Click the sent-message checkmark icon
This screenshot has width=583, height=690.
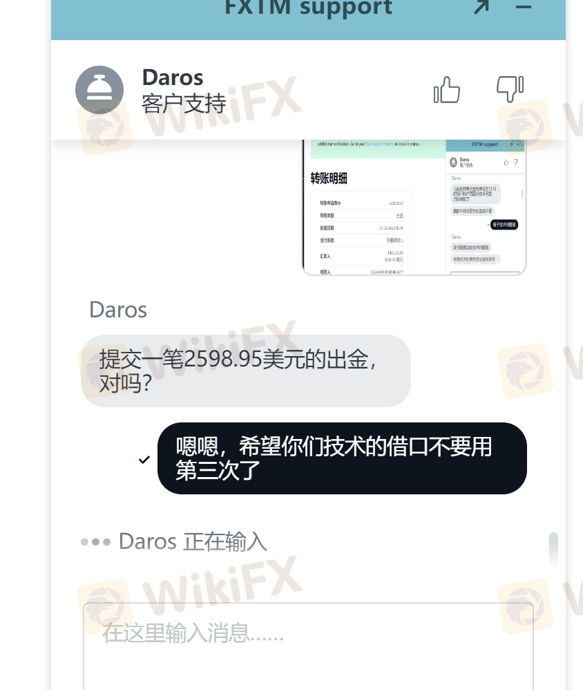click(144, 459)
